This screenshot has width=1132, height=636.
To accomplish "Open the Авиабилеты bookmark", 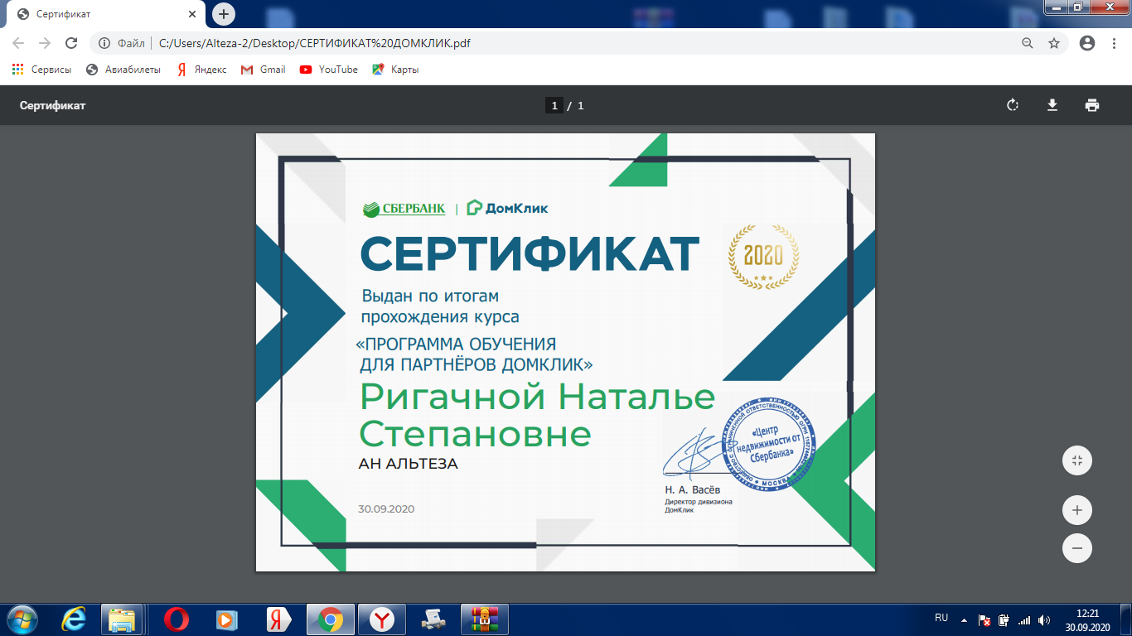I will pyautogui.click(x=123, y=70).
